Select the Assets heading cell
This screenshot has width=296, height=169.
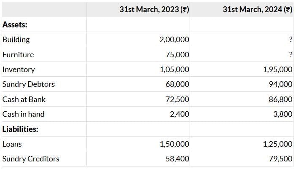[15, 24]
